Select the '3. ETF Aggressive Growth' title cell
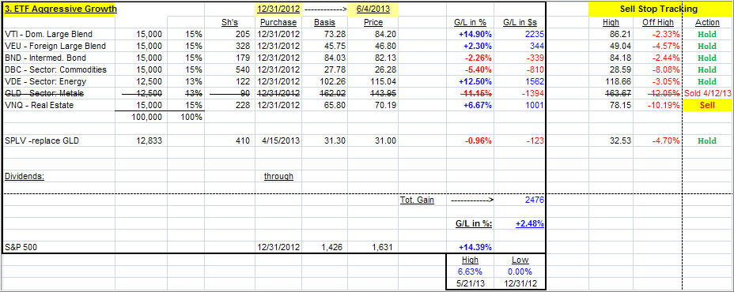This screenshot has height=292, width=734. coord(59,9)
